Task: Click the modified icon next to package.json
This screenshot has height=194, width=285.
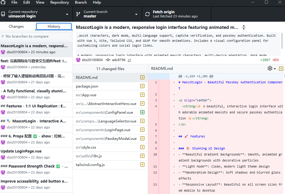Action: [x=142, y=86]
